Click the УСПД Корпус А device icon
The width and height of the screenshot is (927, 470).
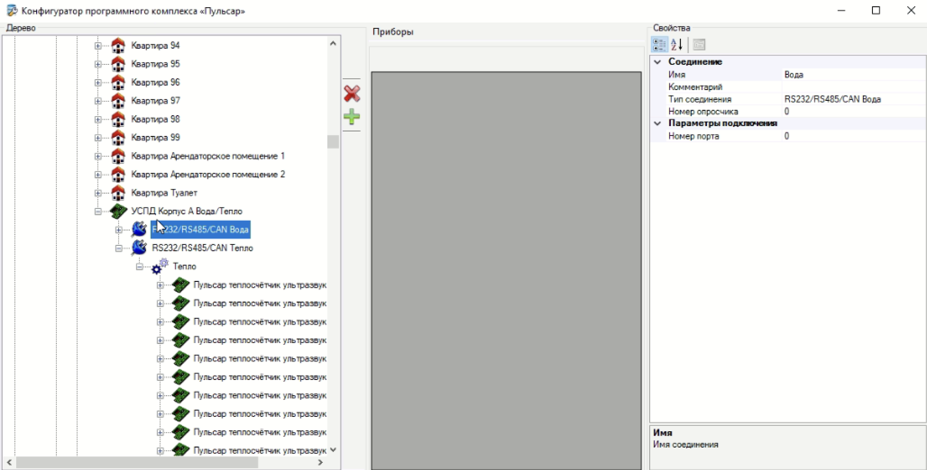pos(118,211)
